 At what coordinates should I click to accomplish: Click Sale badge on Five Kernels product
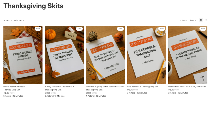pyautogui.click(x=162, y=29)
